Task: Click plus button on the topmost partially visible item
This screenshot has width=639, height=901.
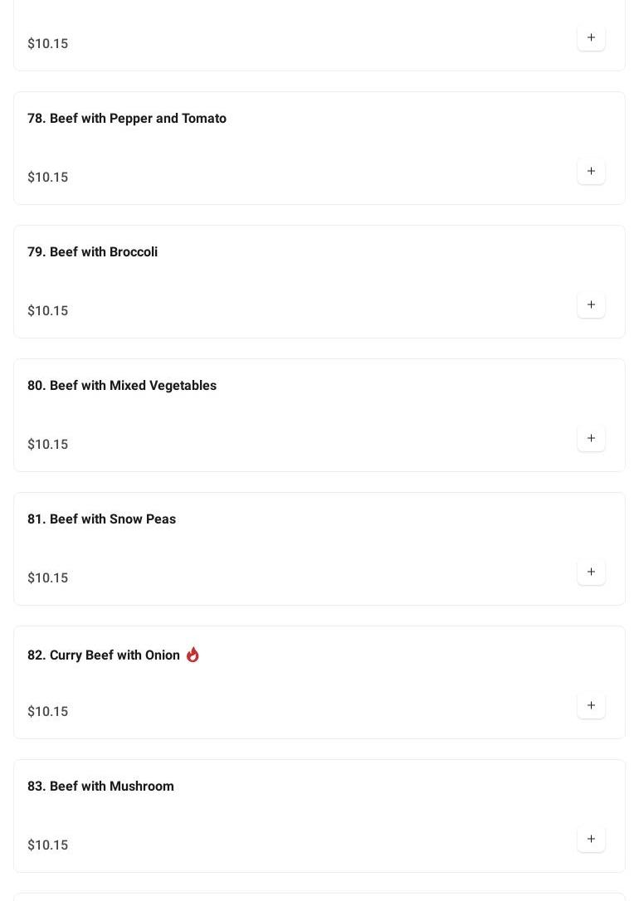Action: pos(591,38)
